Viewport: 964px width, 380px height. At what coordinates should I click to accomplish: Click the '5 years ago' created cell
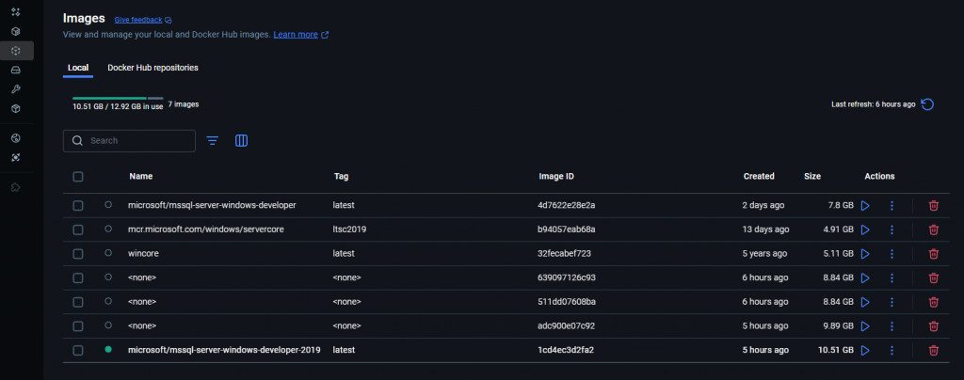tap(764, 254)
